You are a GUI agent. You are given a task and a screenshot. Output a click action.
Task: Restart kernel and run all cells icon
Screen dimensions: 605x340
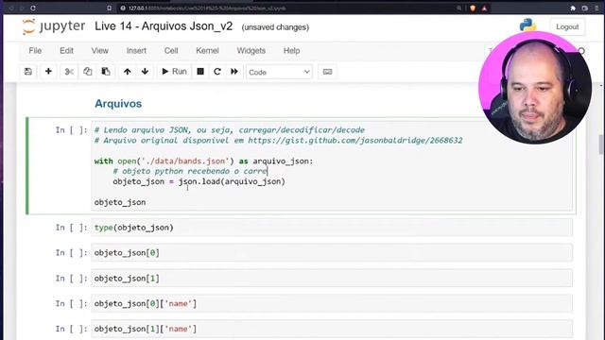point(234,72)
